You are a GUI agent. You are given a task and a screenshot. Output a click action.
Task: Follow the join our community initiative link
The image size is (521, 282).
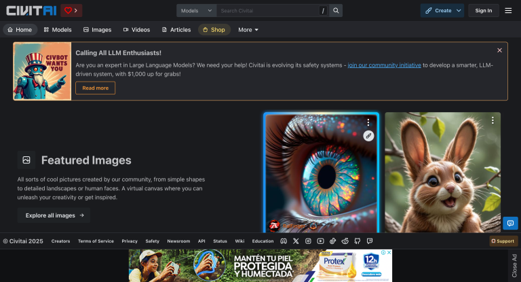pyautogui.click(x=384, y=65)
